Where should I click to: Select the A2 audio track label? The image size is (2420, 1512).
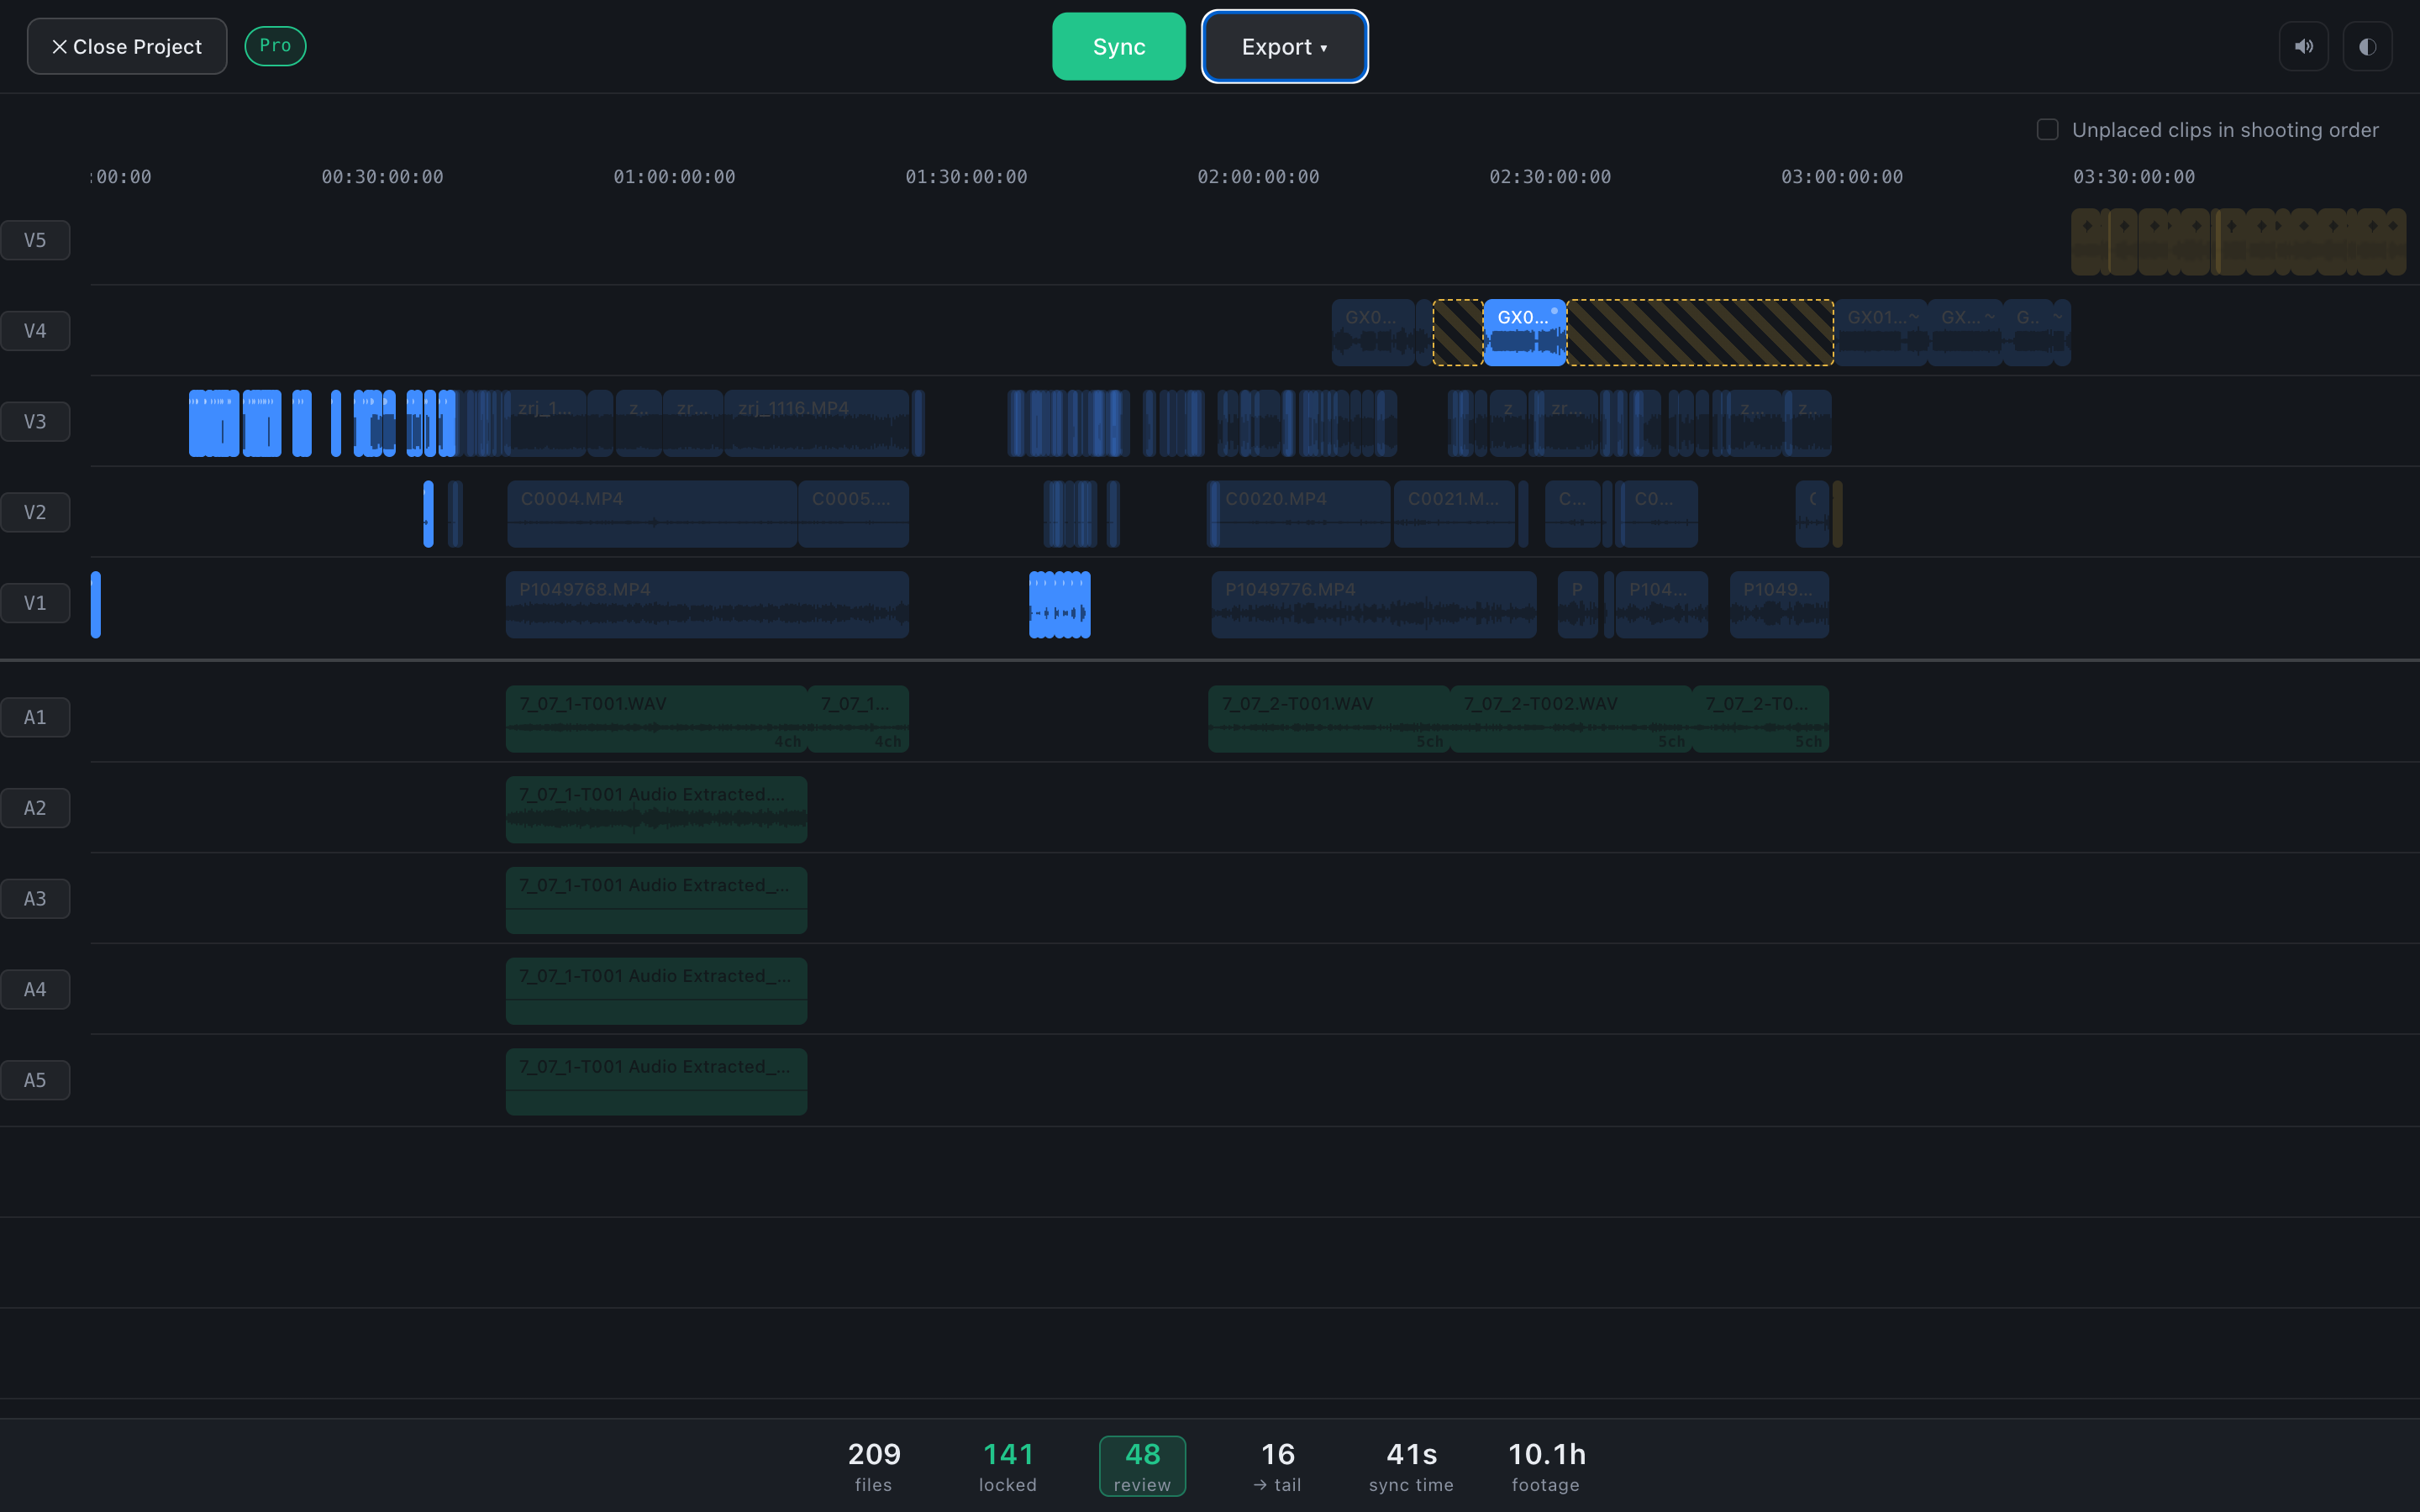coord(35,808)
